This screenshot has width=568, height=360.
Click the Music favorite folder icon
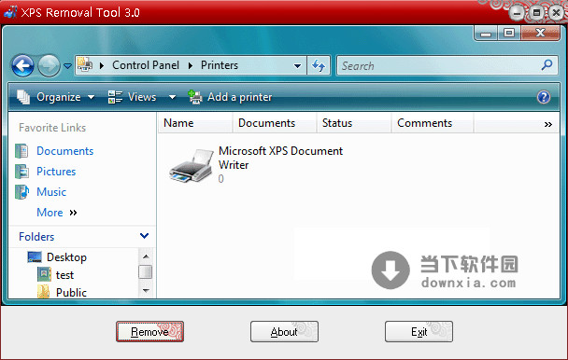click(x=21, y=192)
